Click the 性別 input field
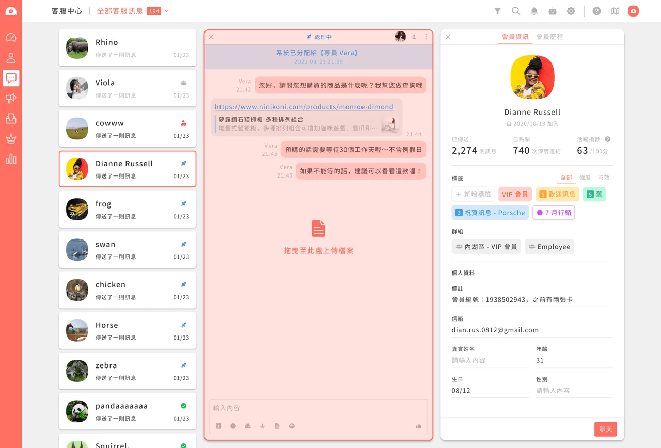The height and width of the screenshot is (448, 661). [575, 391]
